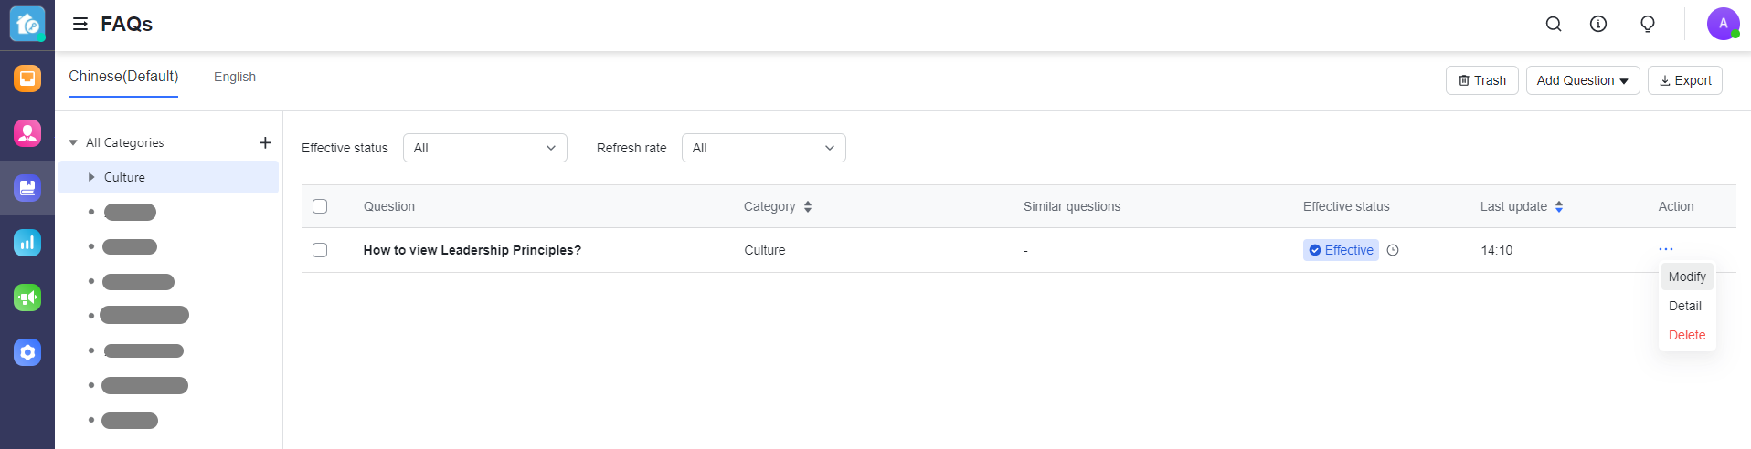Click the lightbulb tips icon
The image size is (1751, 449).
[x=1648, y=24]
